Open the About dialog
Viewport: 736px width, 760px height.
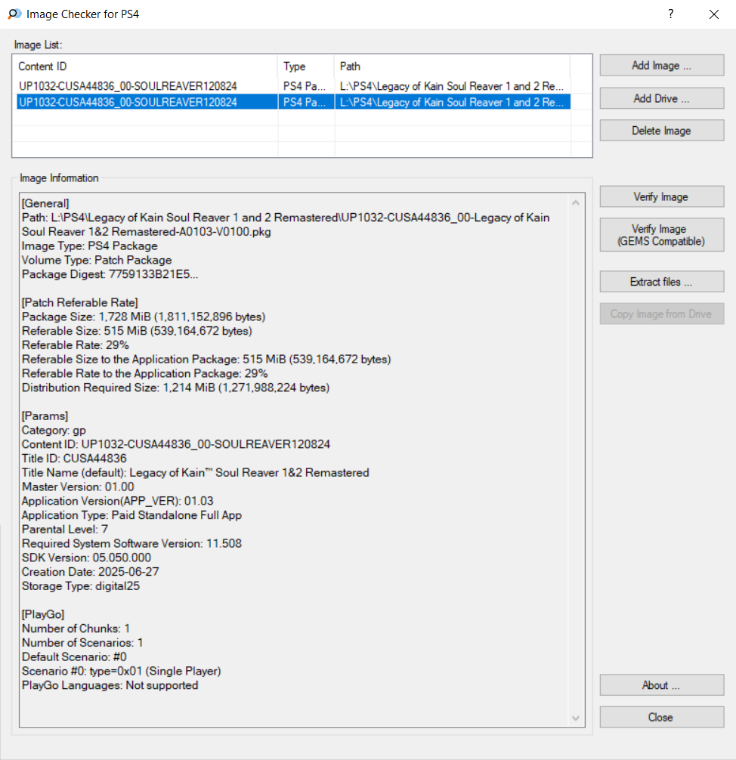click(x=662, y=685)
